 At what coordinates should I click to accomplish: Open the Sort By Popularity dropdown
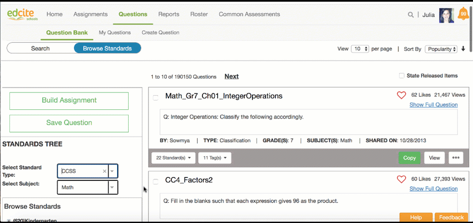441,49
